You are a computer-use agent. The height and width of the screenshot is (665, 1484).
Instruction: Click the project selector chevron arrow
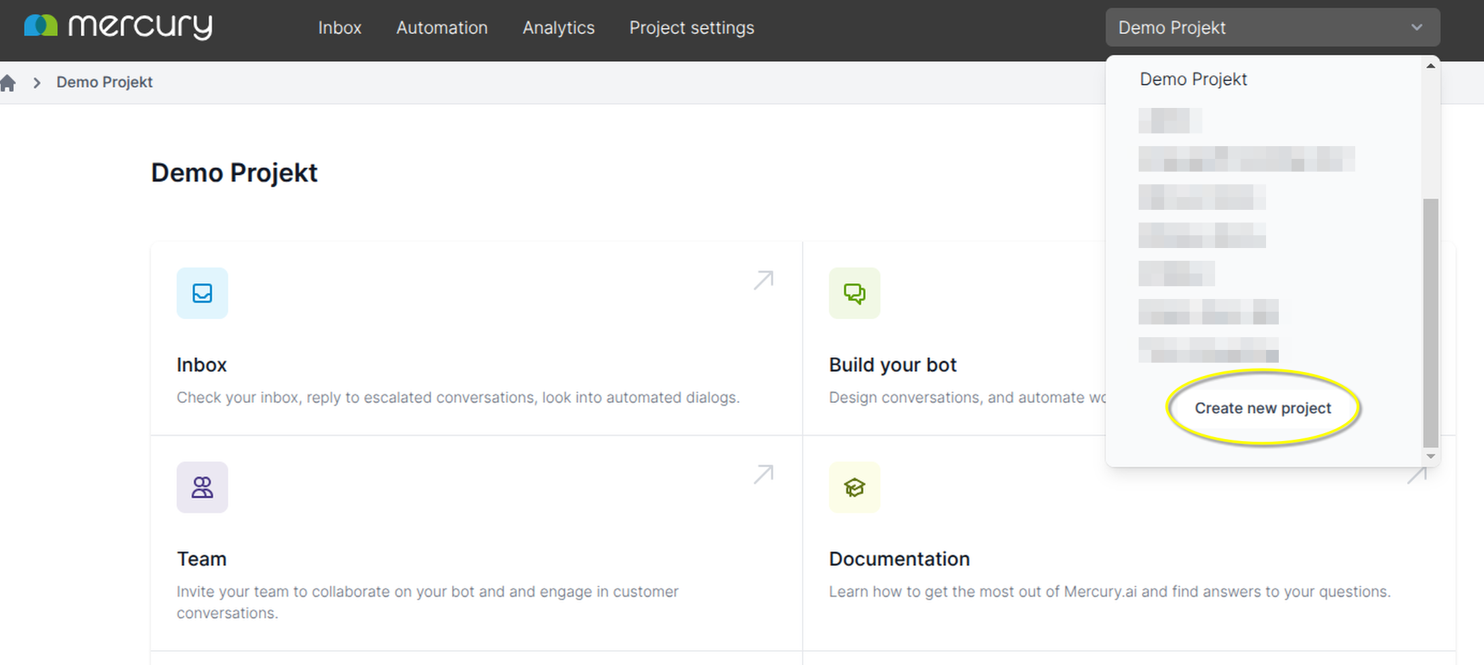tap(1416, 27)
